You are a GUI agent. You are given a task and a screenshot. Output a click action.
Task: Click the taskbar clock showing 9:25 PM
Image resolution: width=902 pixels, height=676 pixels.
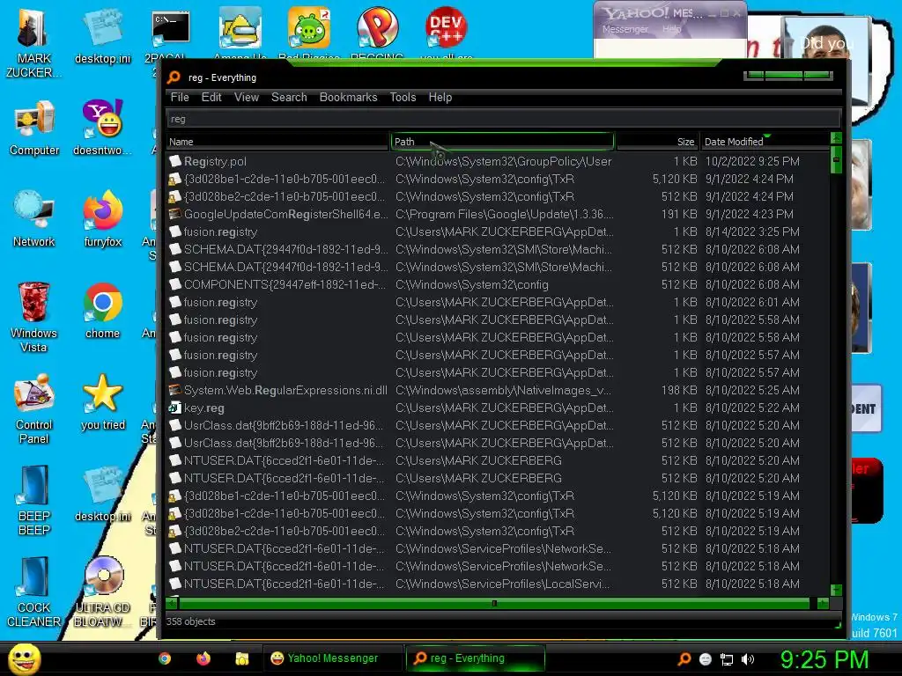pyautogui.click(x=824, y=659)
